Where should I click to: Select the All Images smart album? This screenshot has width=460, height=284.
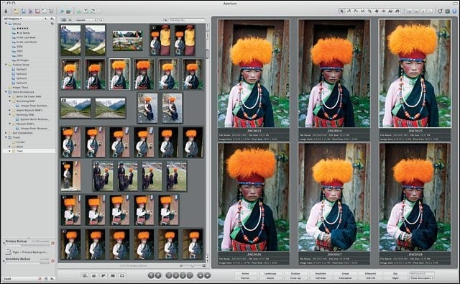tap(22, 60)
